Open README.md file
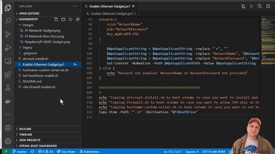The height and width of the screenshot is (154, 275). [32, 81]
